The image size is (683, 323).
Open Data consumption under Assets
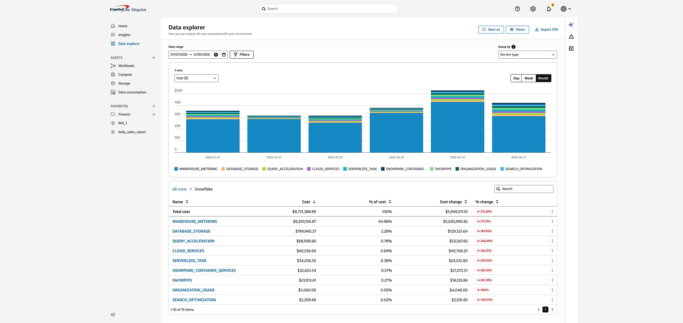coord(133,92)
